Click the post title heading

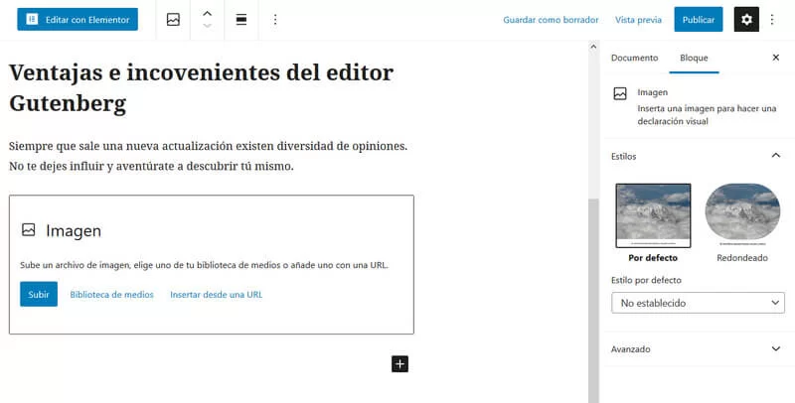pos(202,88)
